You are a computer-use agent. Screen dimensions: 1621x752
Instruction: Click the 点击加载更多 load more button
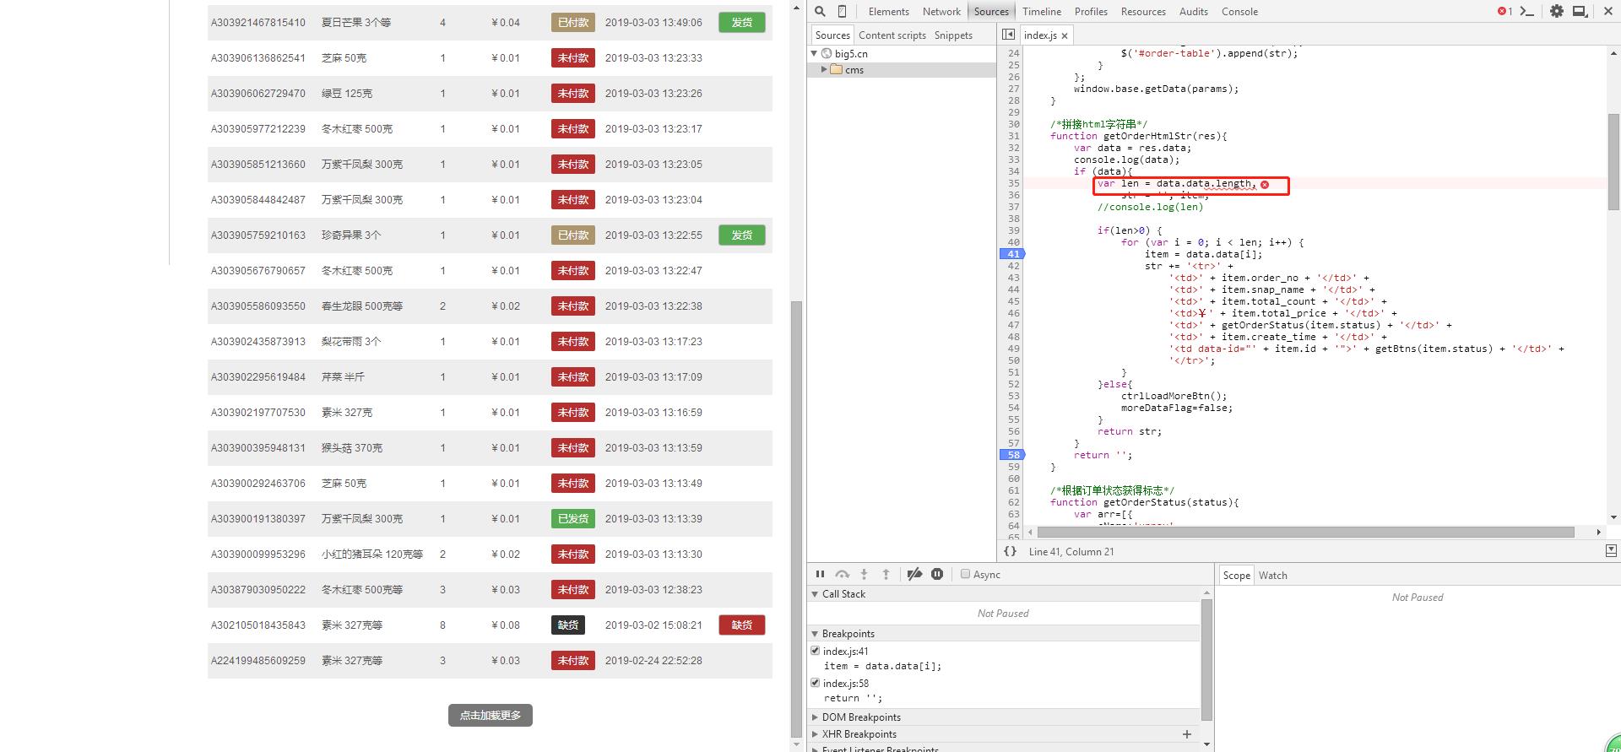pos(490,715)
